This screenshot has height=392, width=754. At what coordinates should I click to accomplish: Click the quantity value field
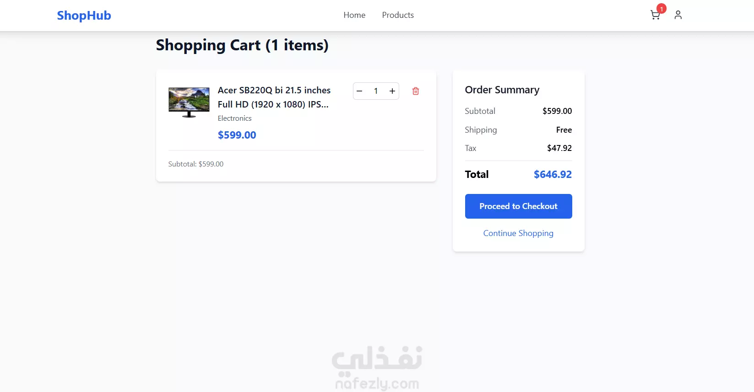click(x=376, y=91)
